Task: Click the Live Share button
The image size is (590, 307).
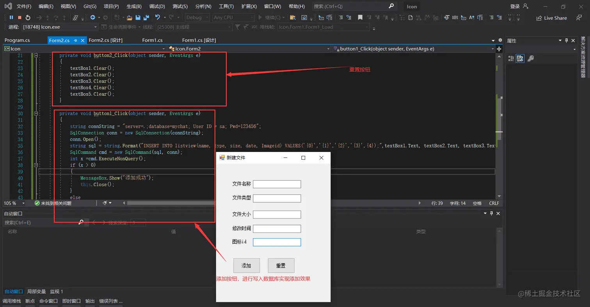Action: click(x=552, y=18)
